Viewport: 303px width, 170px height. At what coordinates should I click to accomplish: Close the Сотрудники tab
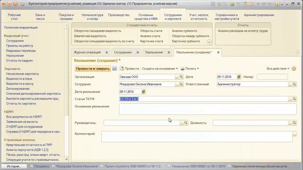click(138, 52)
